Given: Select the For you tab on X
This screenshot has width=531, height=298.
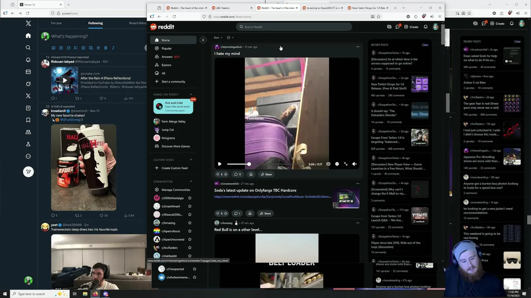Looking at the screenshot, I should [x=56, y=23].
